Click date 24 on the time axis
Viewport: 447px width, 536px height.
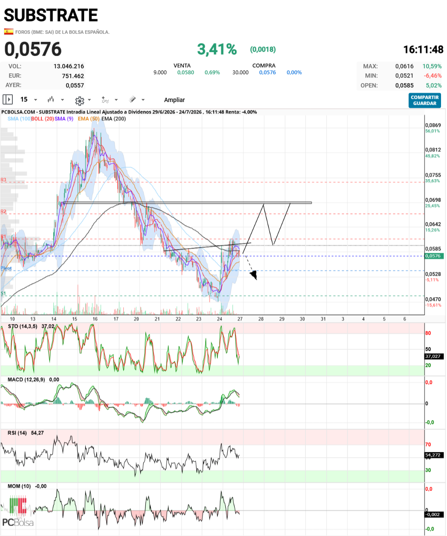[219, 319]
